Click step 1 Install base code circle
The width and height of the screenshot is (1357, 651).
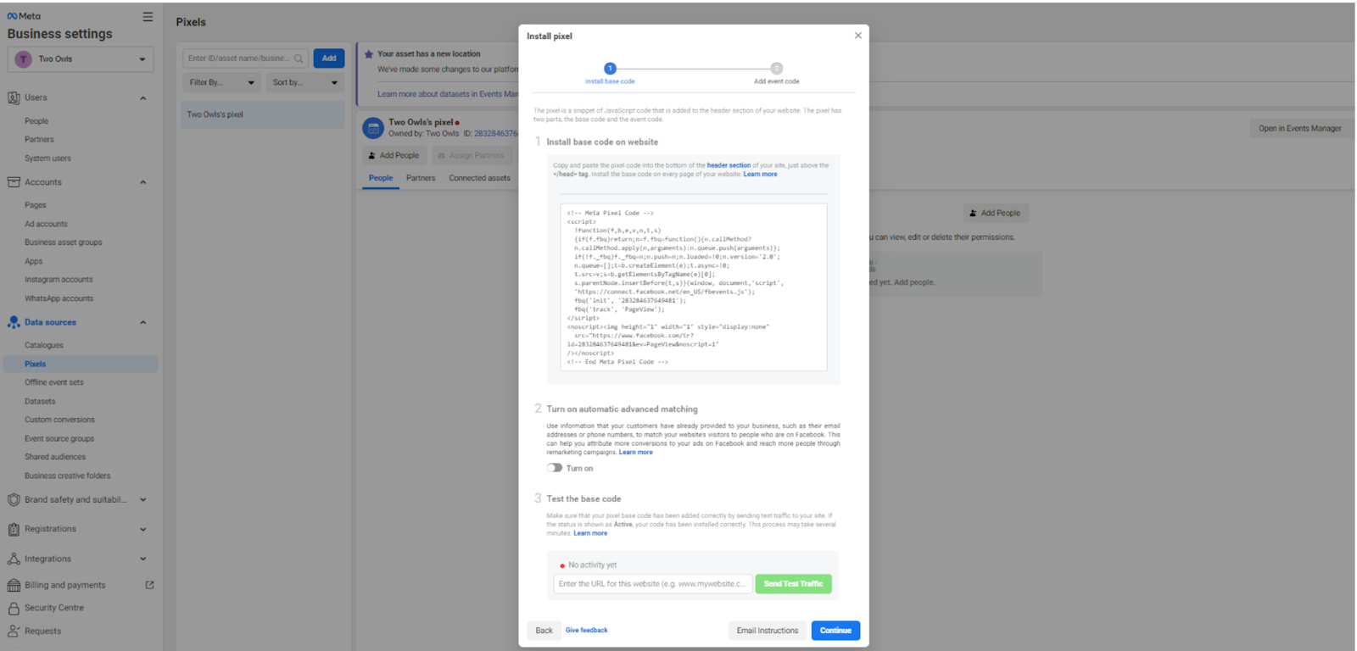tap(610, 69)
